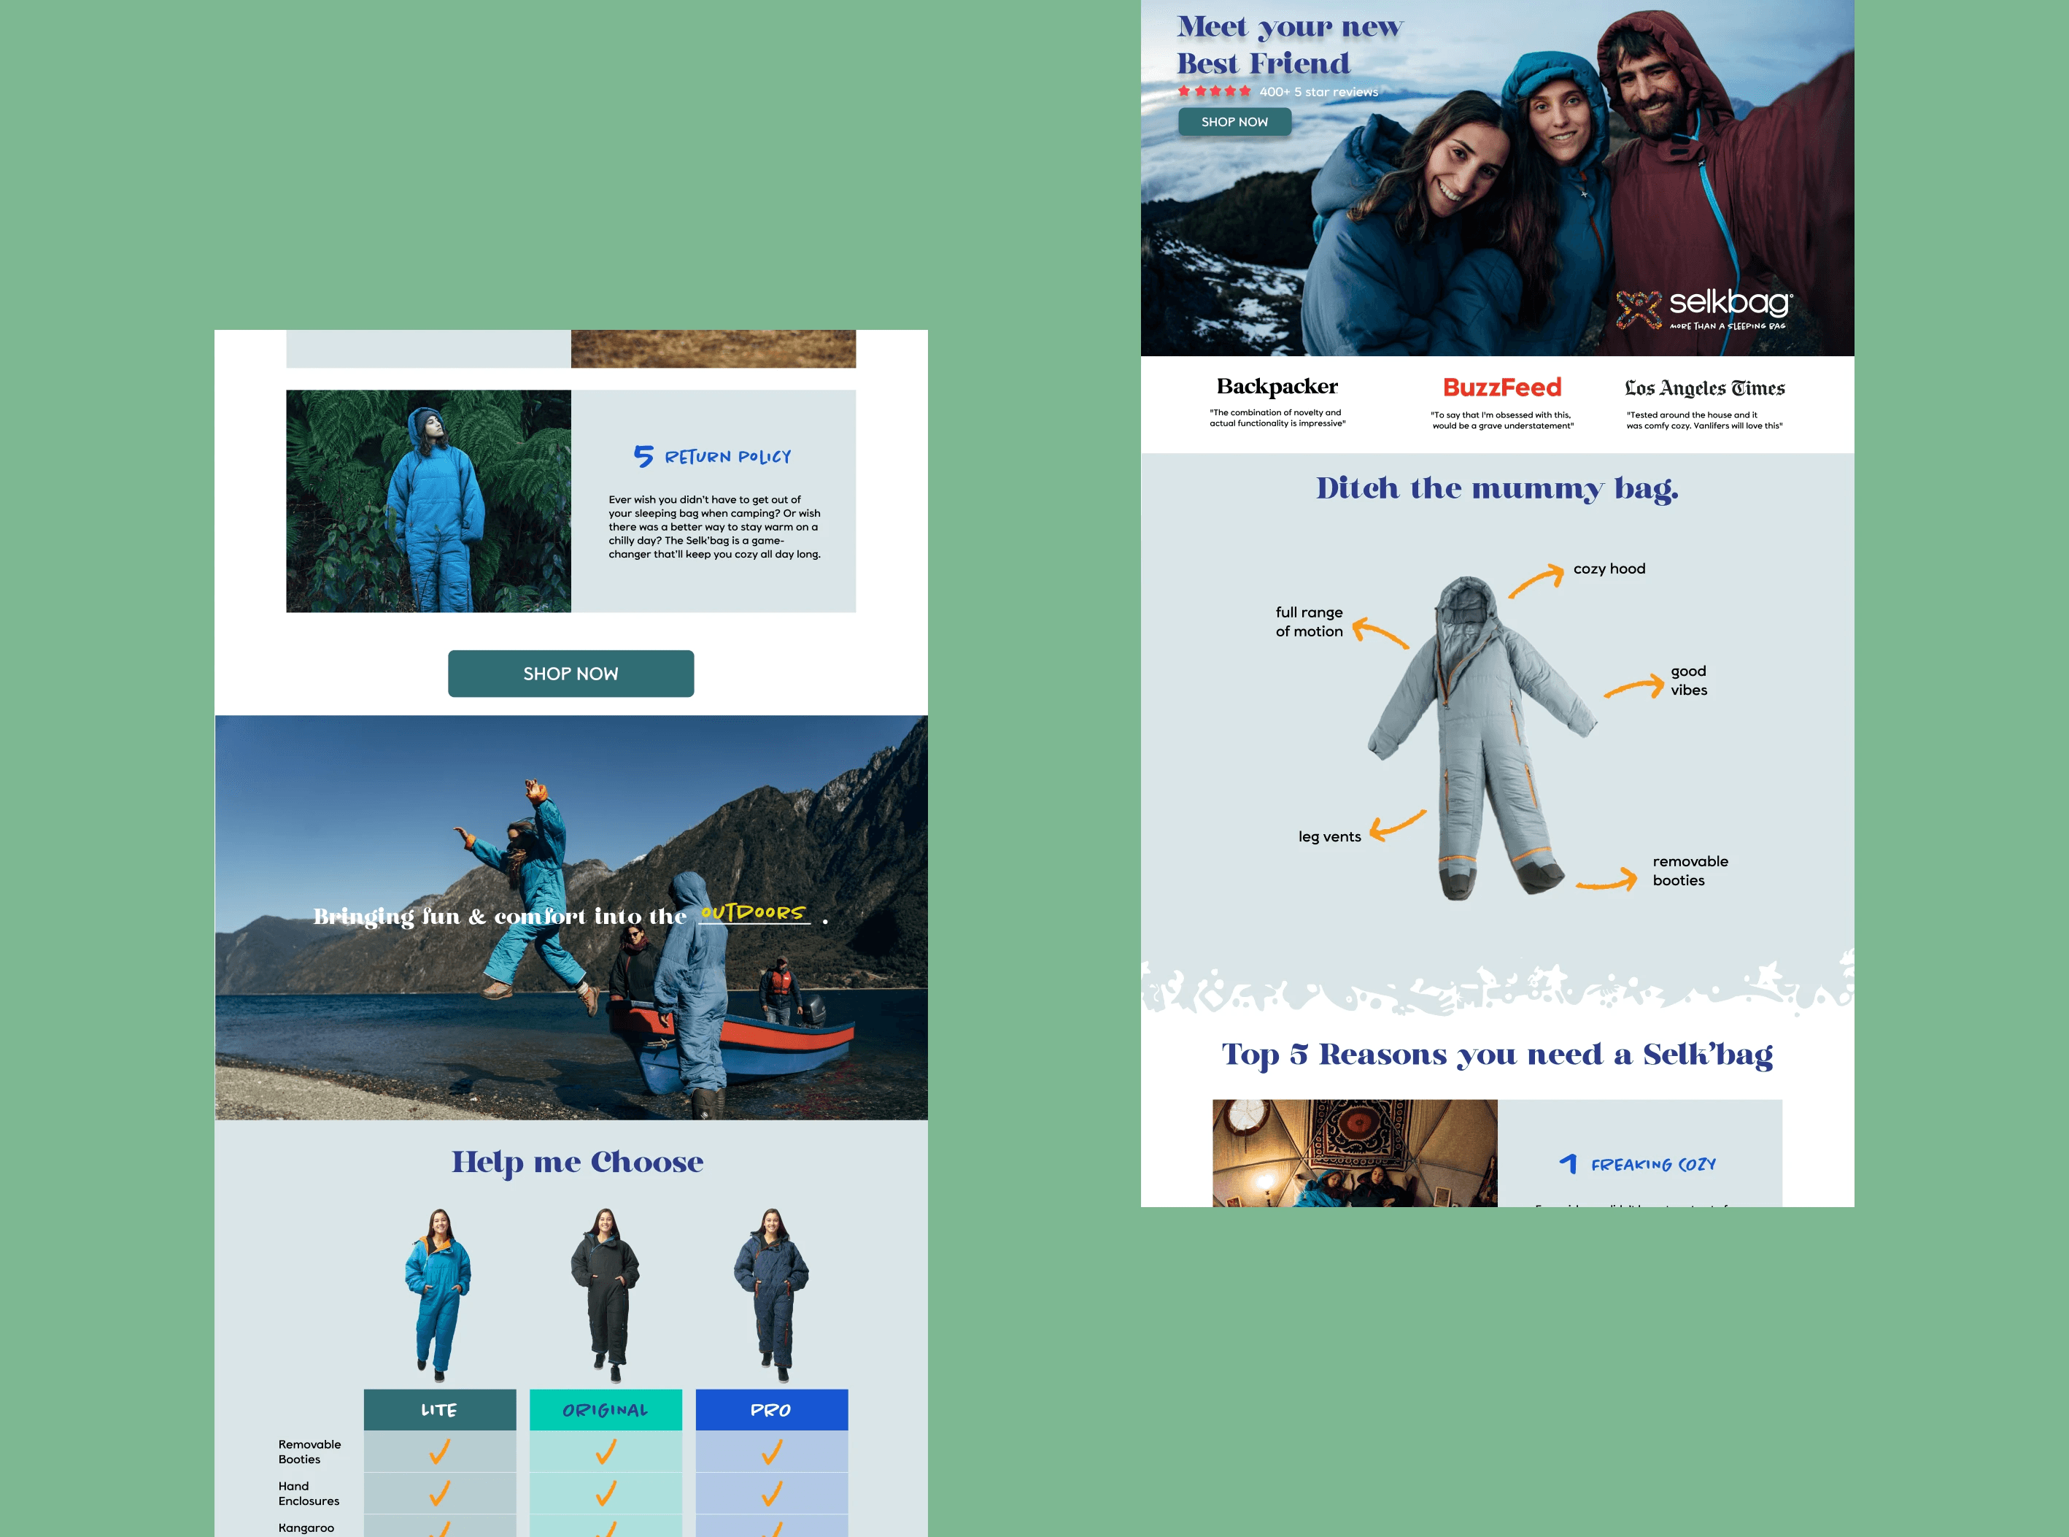Click the forest photo of blue Selkbag wearer

(x=429, y=501)
